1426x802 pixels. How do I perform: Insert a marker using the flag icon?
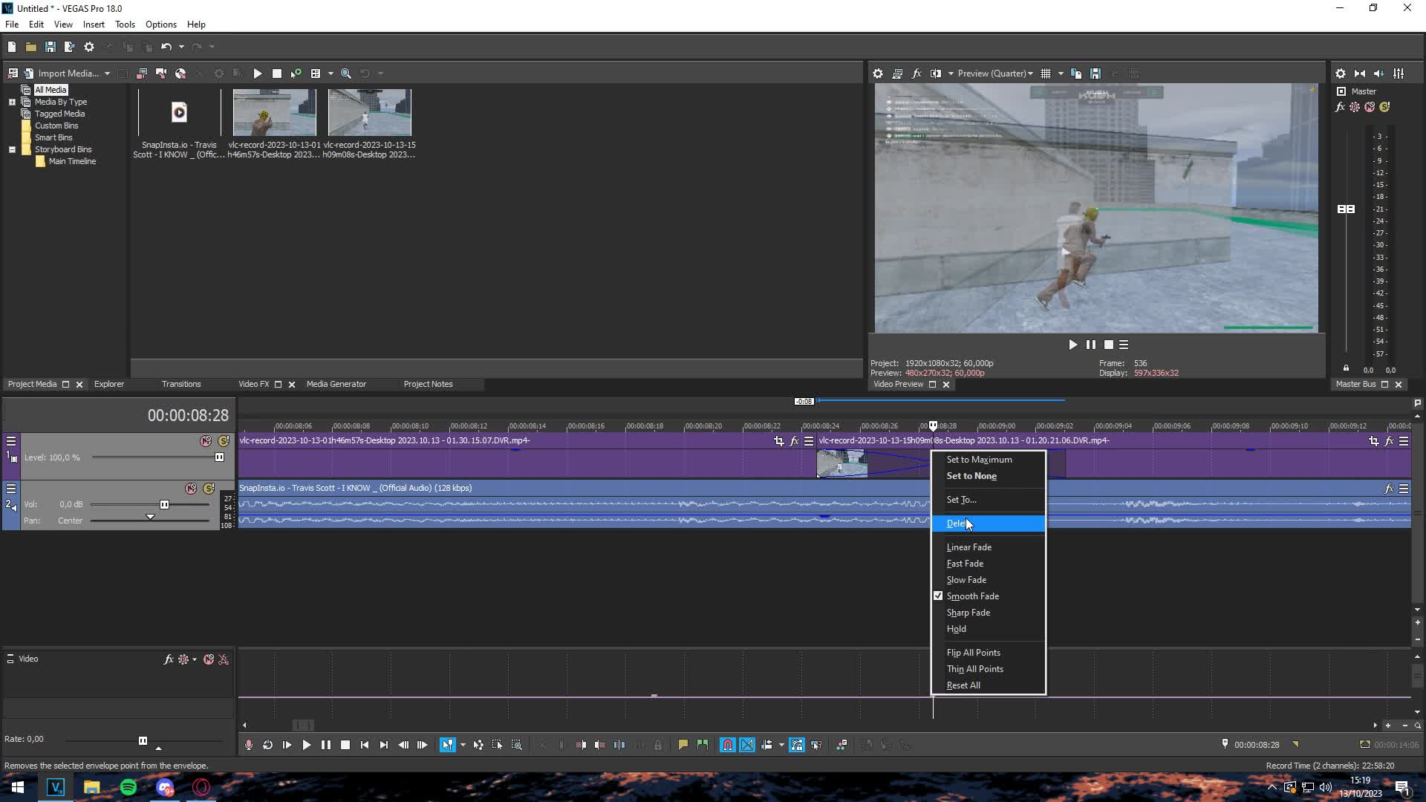click(x=683, y=745)
